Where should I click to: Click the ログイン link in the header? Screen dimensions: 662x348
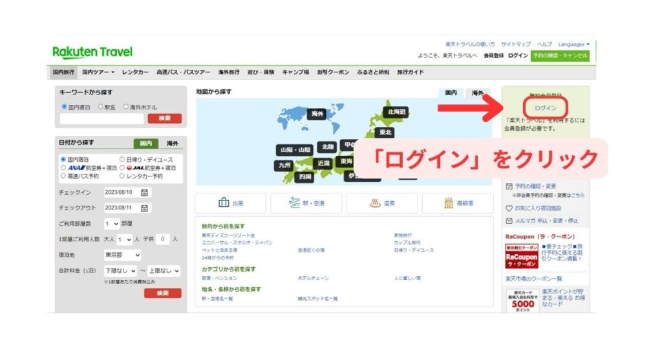518,56
